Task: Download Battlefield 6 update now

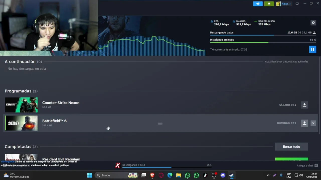Action: pos(304,123)
